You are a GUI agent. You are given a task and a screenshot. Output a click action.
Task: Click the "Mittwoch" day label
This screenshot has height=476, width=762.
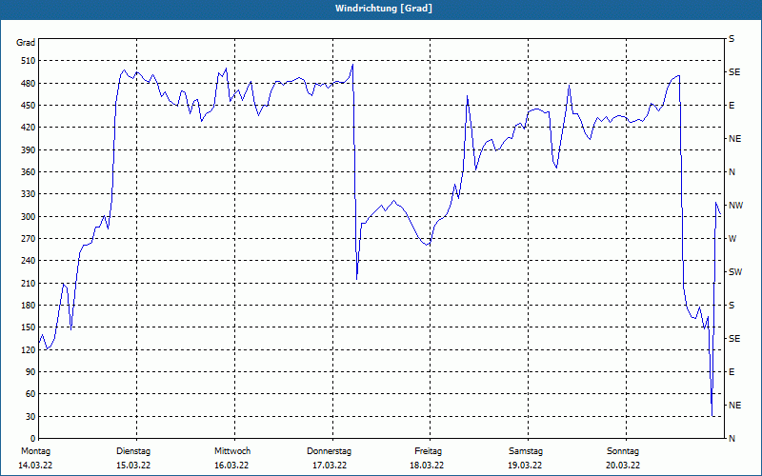tap(232, 451)
